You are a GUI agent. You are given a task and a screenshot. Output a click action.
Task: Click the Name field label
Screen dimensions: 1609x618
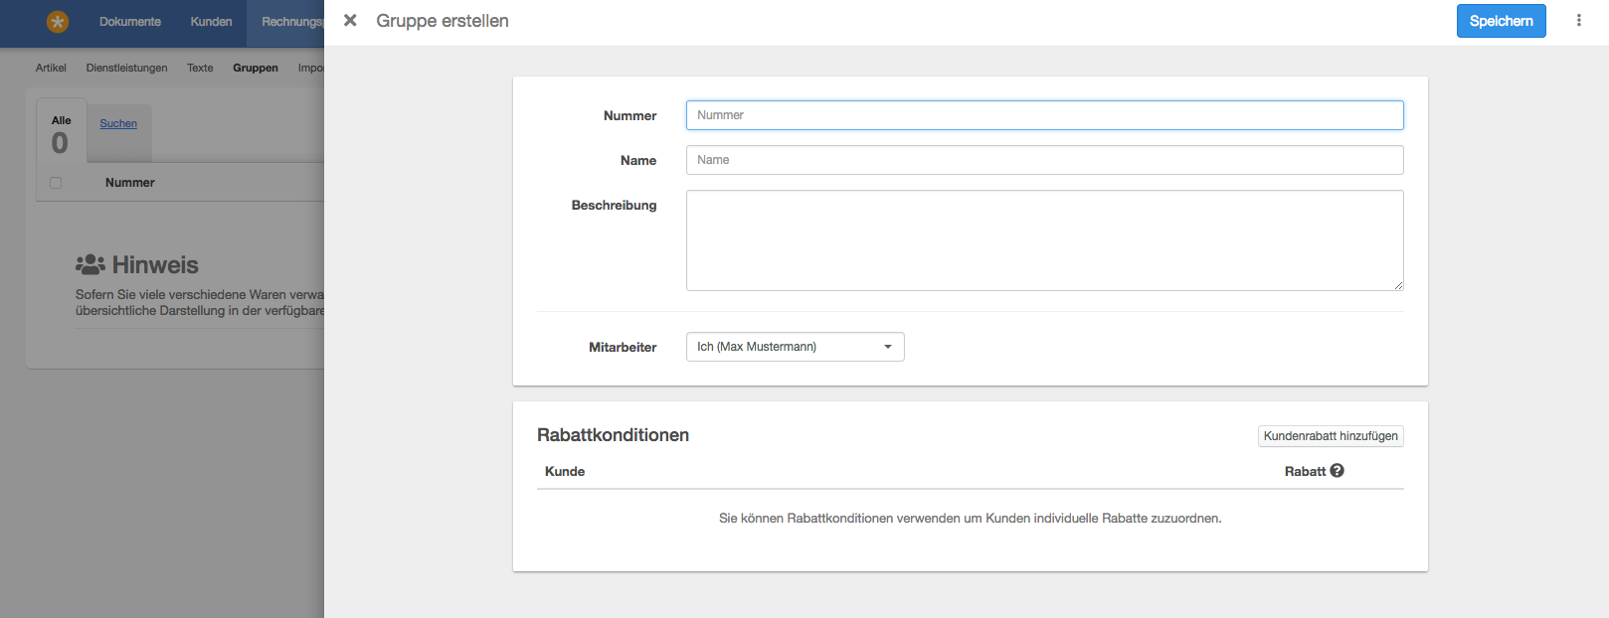tap(638, 160)
